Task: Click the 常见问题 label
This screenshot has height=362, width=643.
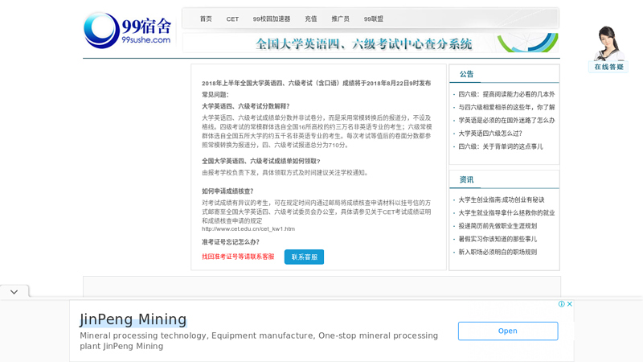Action: (x=215, y=95)
